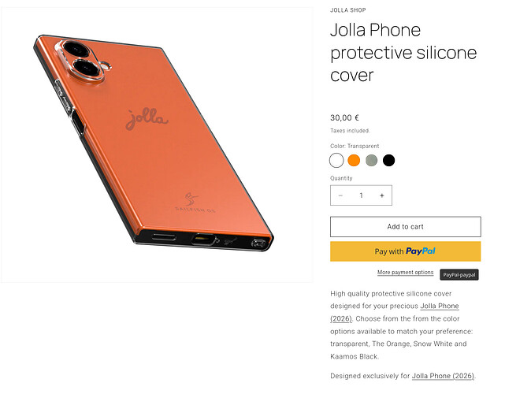
Task: Click the product title heading
Action: [403, 53]
